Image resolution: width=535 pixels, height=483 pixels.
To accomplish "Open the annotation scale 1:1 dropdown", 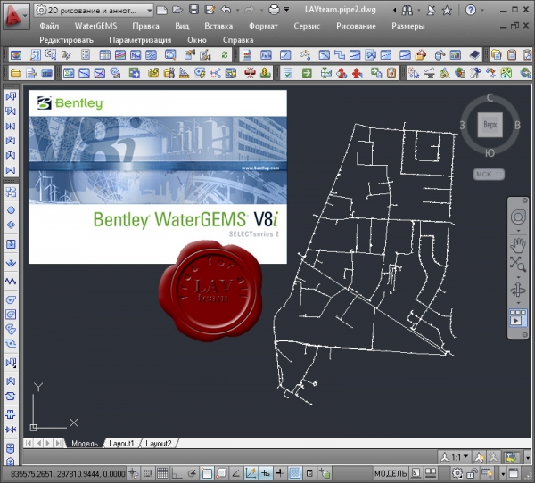I will click(456, 457).
